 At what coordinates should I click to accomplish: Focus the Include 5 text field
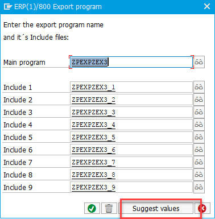coord(131,137)
